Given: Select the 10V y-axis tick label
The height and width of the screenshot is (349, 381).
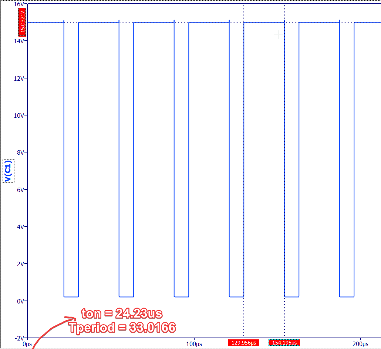Looking at the screenshot, I should click(18, 115).
